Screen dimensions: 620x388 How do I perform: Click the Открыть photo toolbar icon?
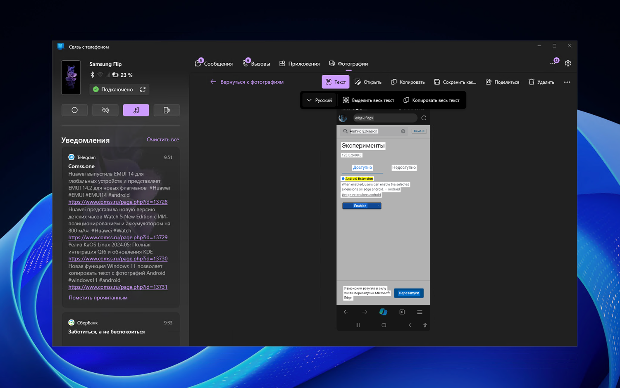(358, 82)
